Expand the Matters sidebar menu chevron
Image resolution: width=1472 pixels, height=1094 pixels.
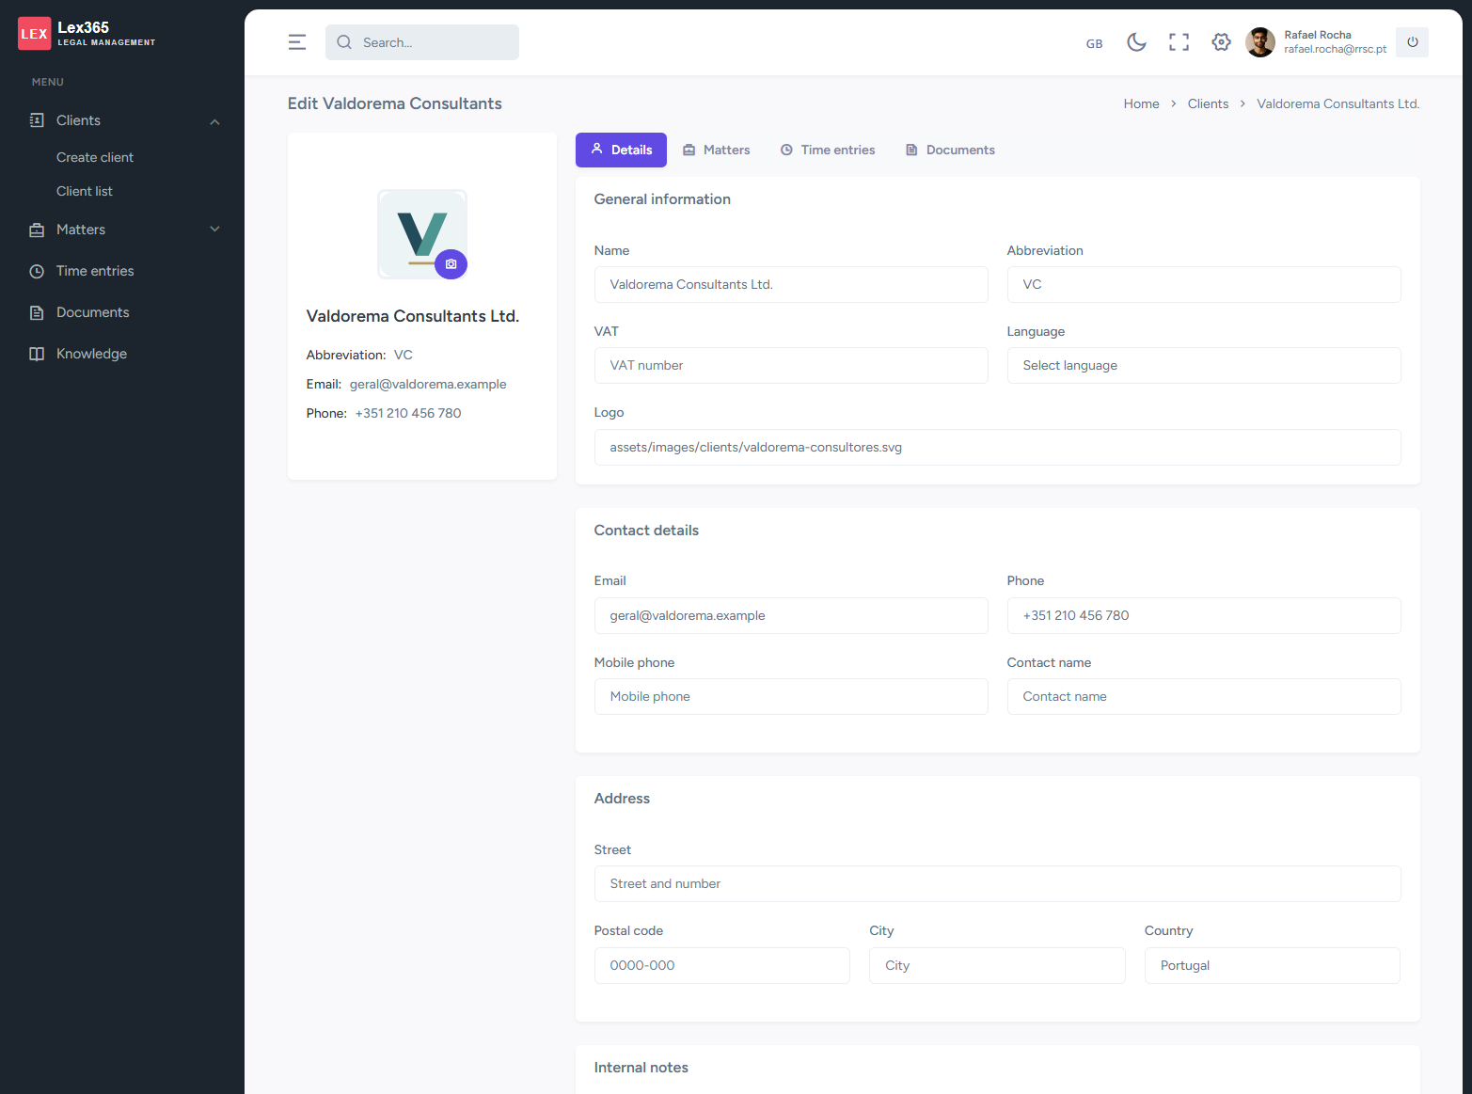coord(214,230)
